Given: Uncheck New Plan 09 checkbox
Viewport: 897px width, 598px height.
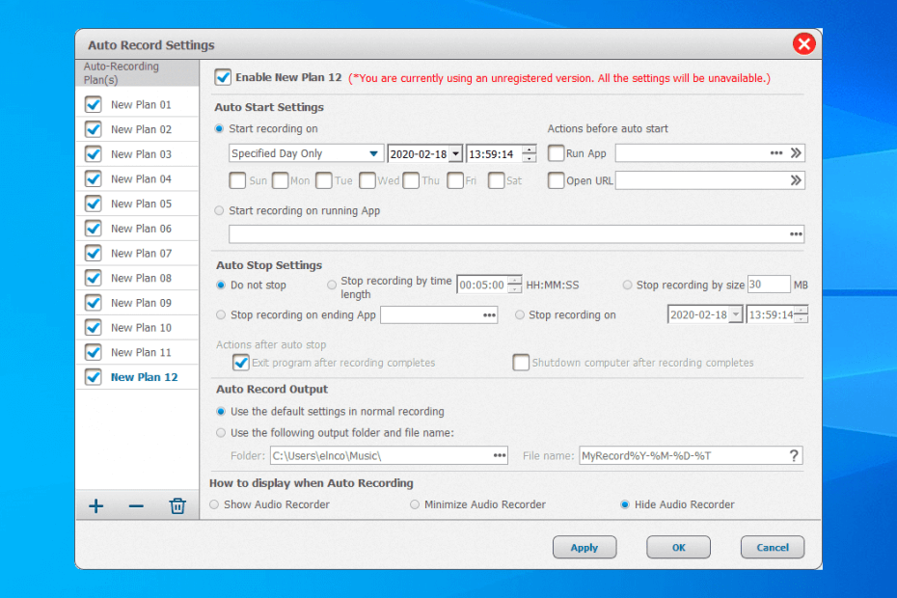Looking at the screenshot, I should [x=93, y=303].
